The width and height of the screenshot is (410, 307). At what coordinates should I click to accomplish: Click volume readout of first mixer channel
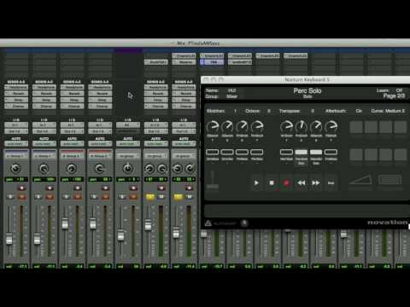tap(16, 266)
